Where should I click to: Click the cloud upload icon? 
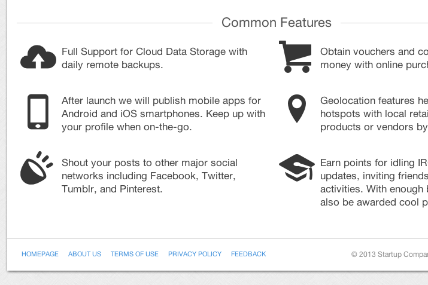click(x=38, y=57)
